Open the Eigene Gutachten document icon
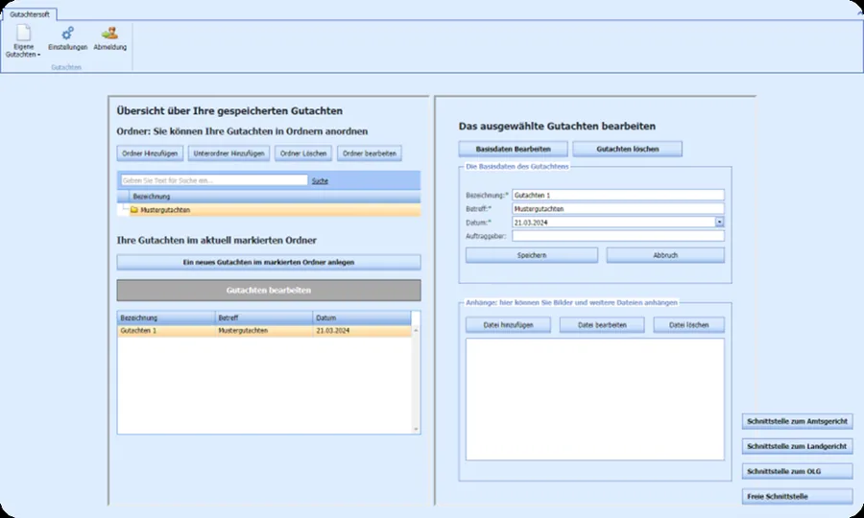 pos(23,33)
